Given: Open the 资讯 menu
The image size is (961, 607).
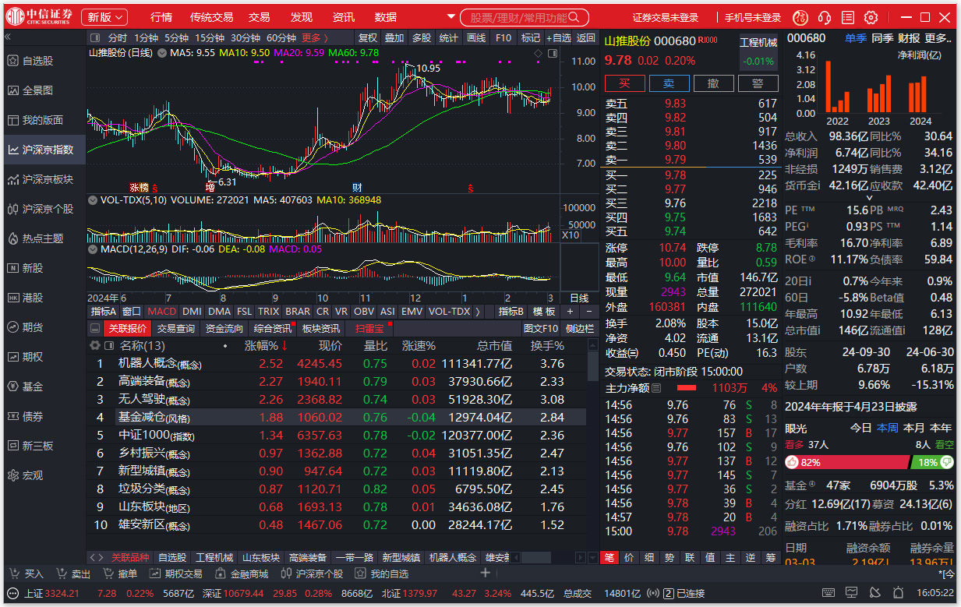Looking at the screenshot, I should pyautogui.click(x=341, y=16).
